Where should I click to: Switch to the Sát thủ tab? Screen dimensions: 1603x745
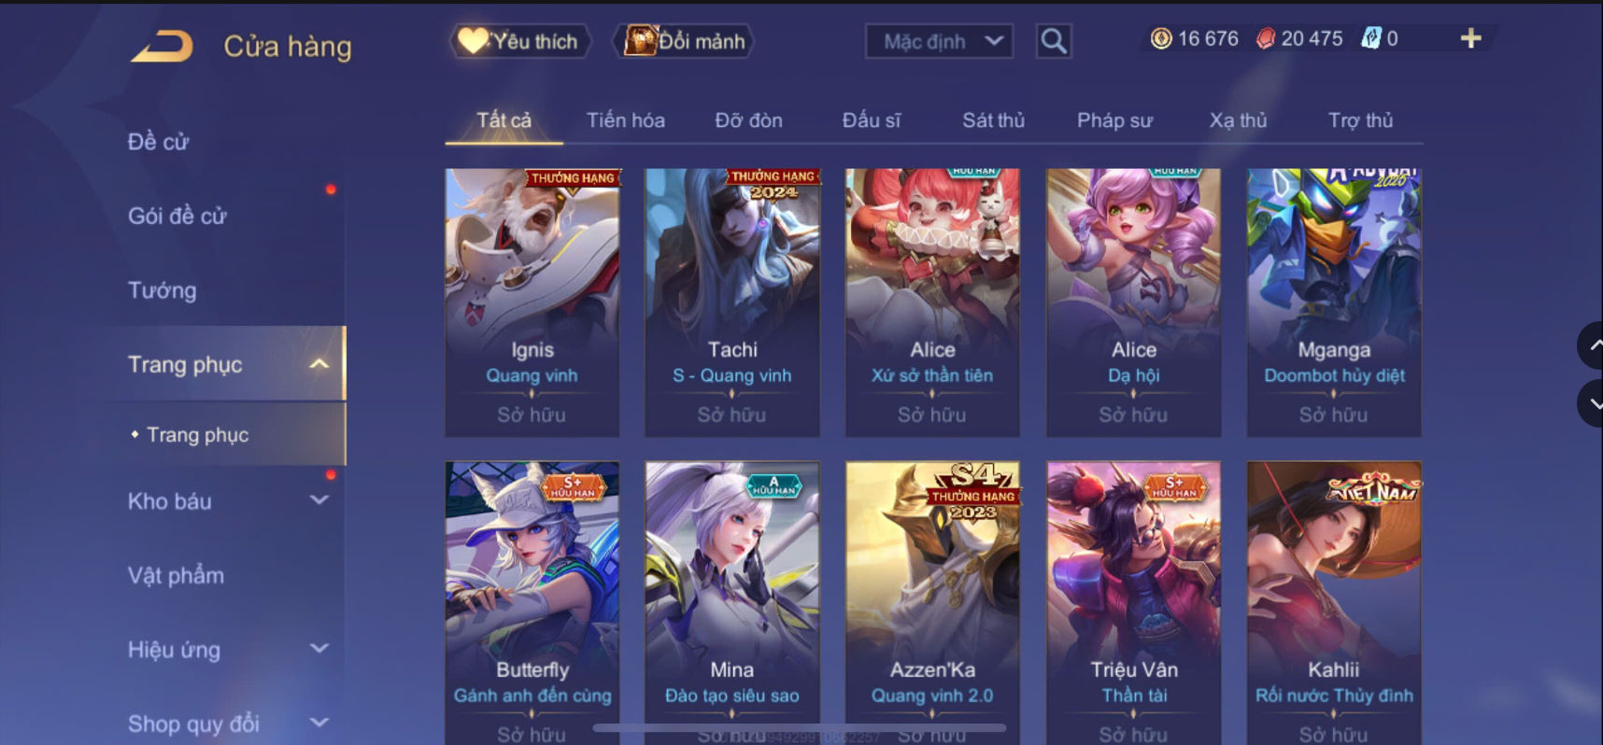994,120
